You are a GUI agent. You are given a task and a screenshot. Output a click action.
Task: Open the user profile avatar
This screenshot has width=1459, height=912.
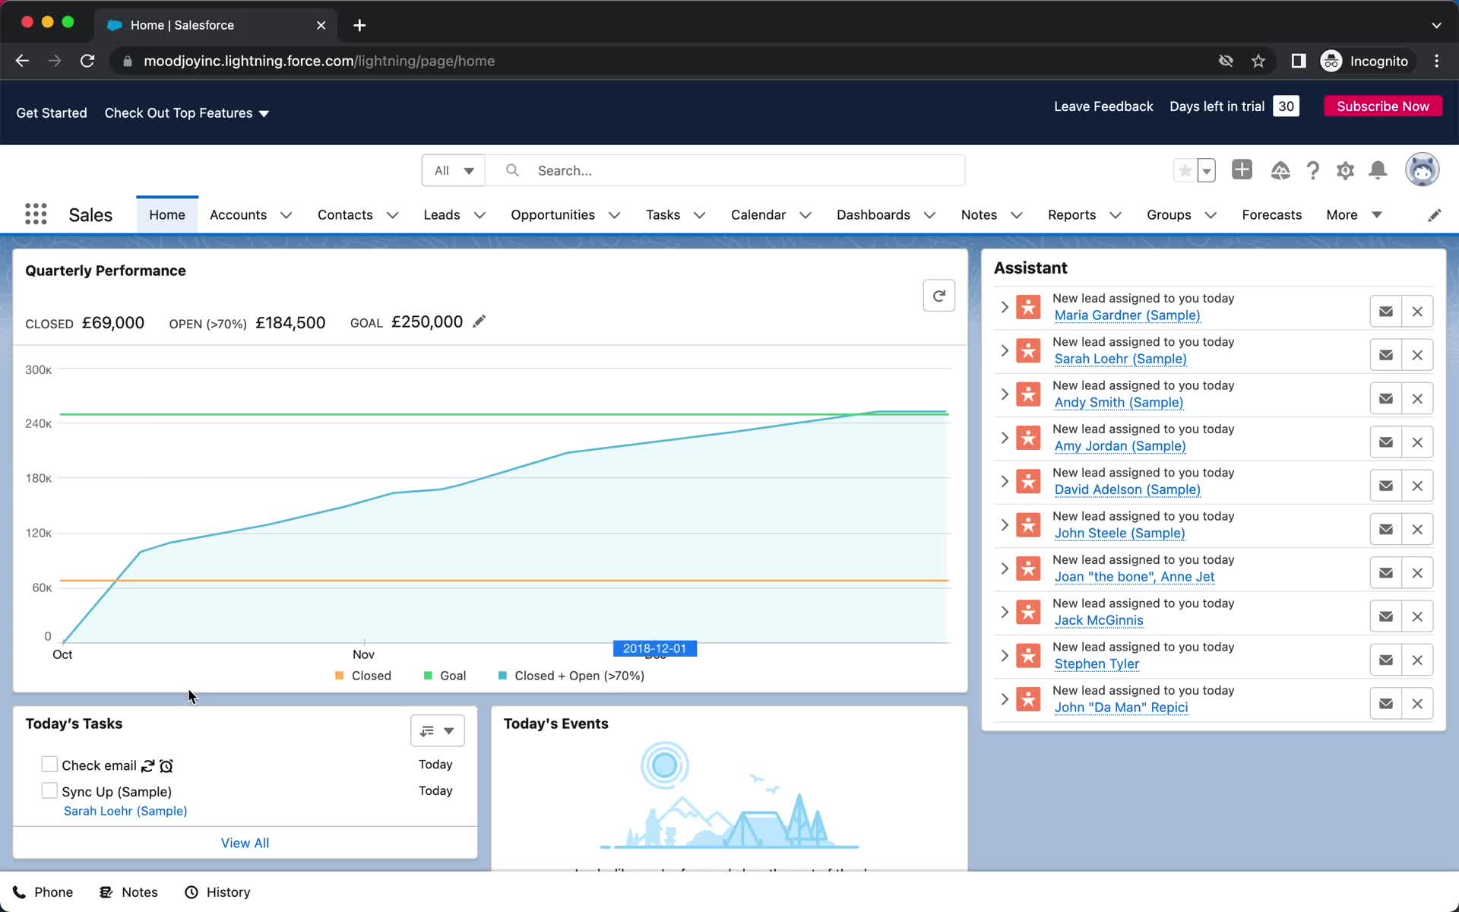[x=1422, y=169]
